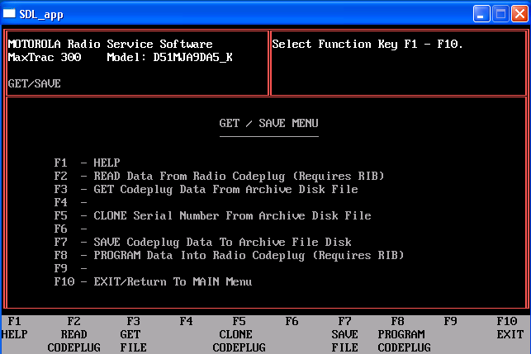Select F5 CLONE CODEPLUG in bottom bar
The image size is (531, 354).
[x=239, y=334]
